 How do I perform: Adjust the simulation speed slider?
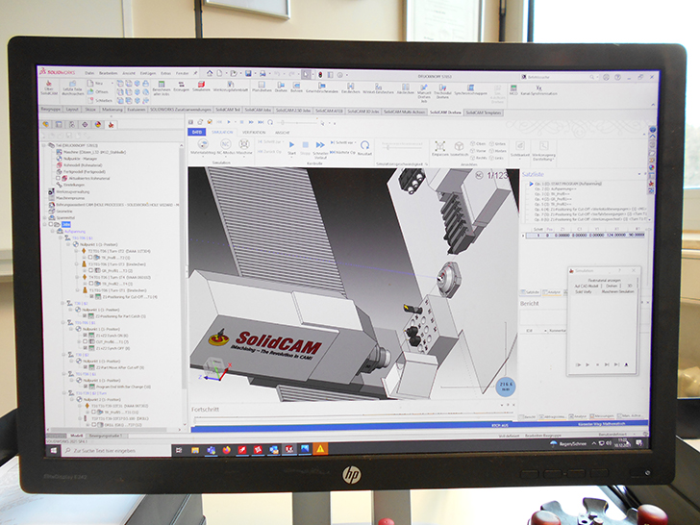402,146
